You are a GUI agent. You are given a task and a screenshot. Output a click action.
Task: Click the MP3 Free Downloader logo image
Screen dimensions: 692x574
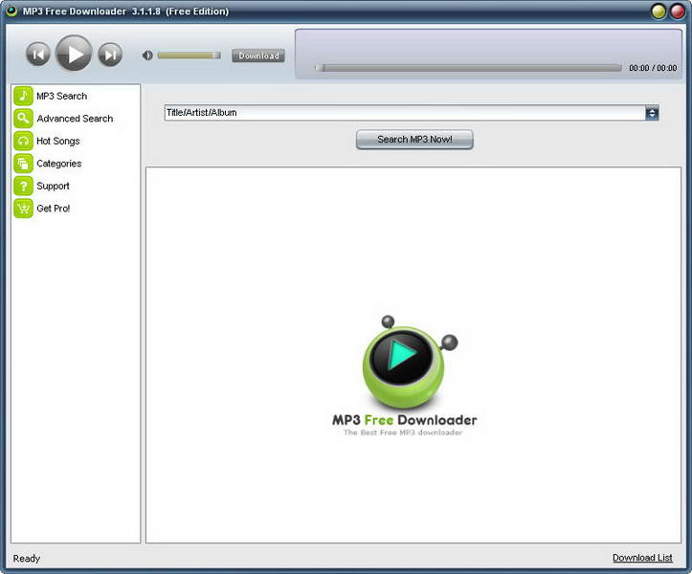pos(404,375)
